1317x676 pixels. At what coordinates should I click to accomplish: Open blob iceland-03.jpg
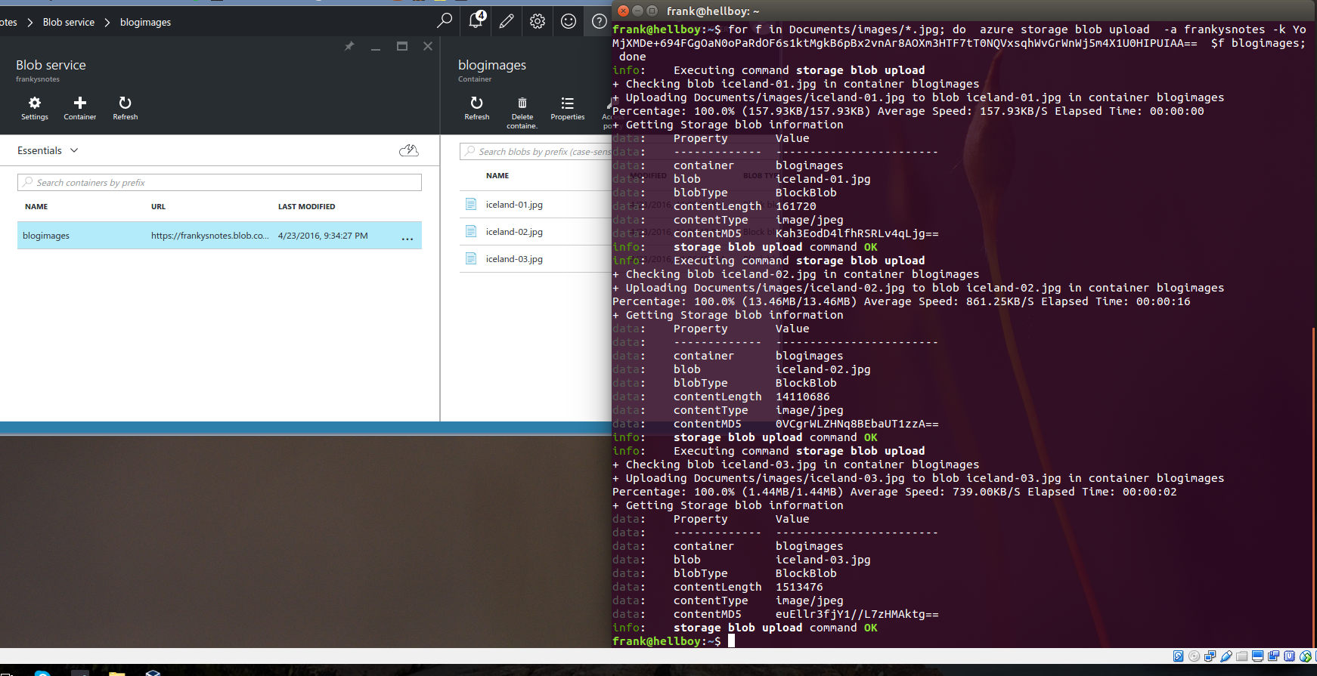514,259
